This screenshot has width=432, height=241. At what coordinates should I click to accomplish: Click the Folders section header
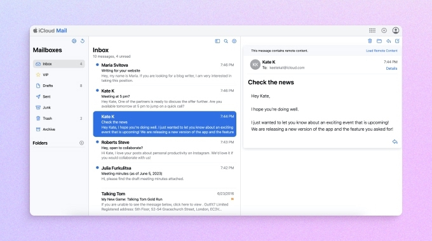[40, 143]
